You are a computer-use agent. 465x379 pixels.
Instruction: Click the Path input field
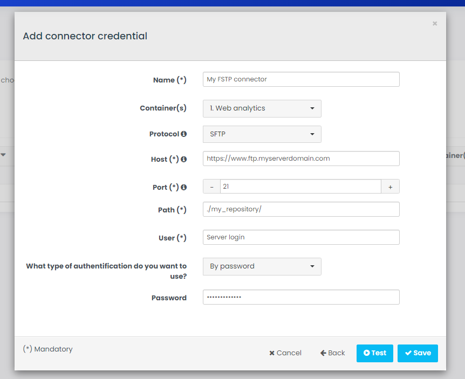tap(301, 209)
